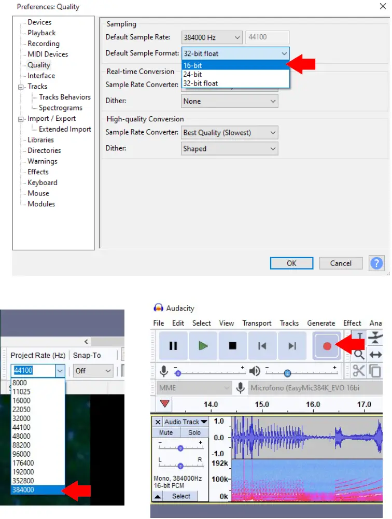This screenshot has width=392, height=519.
Task: Click the Project Rate input field showing 44100
Action: coord(33,370)
